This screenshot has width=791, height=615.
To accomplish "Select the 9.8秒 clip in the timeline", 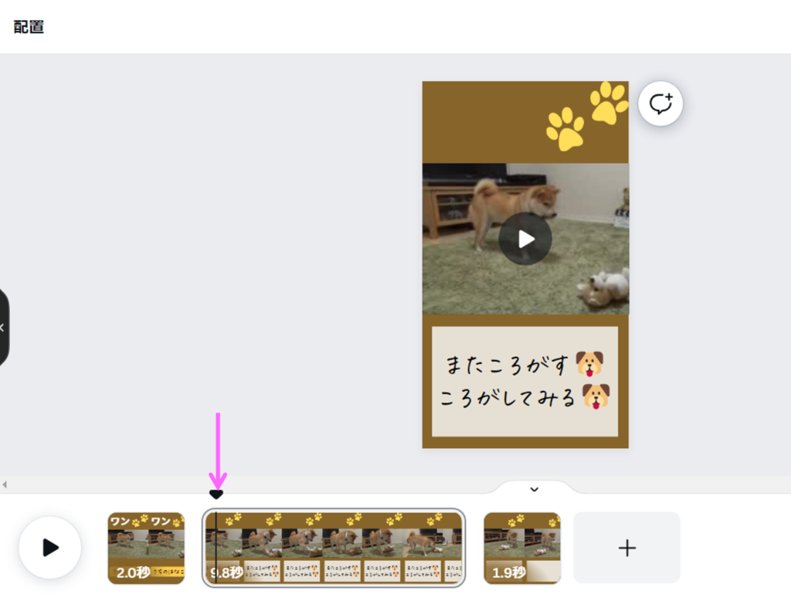I will click(334, 548).
